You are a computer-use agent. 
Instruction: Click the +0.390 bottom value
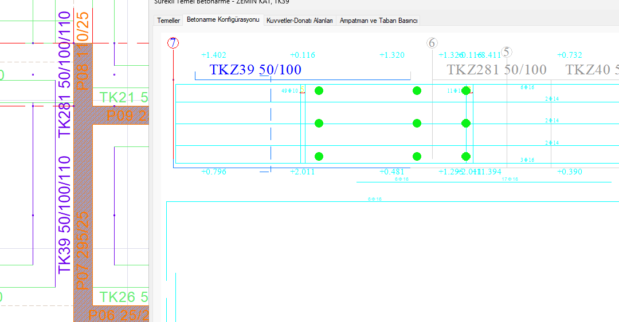tap(570, 172)
